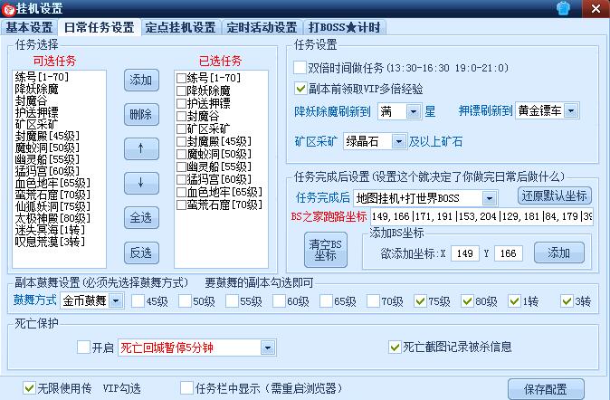Enable 65级 dungeon inspire checkbox
Image resolution: width=610 pixels, height=400 pixels.
[x=327, y=300]
